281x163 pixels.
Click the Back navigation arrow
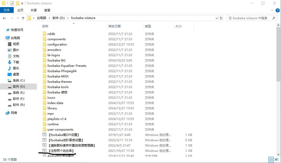tap(4, 18)
